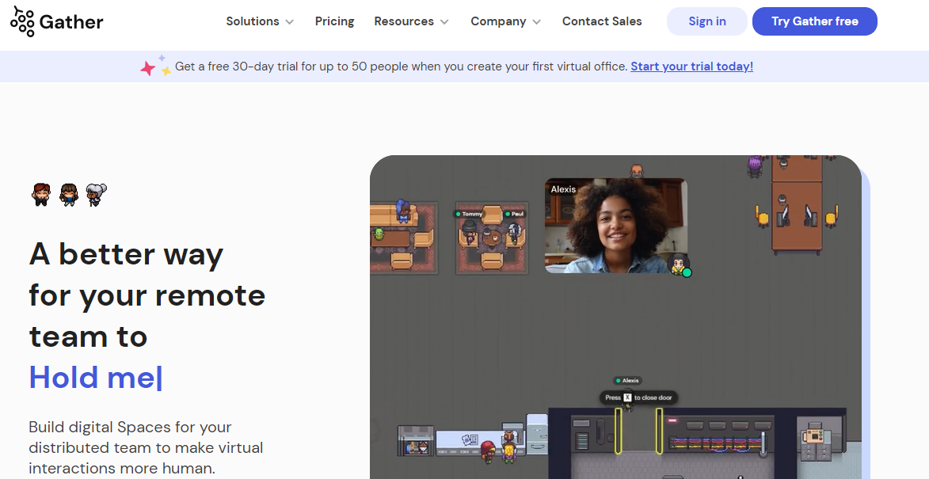Viewport: 929px width, 479px height.
Task: Expand the Company chevron arrow
Action: pyautogui.click(x=536, y=22)
